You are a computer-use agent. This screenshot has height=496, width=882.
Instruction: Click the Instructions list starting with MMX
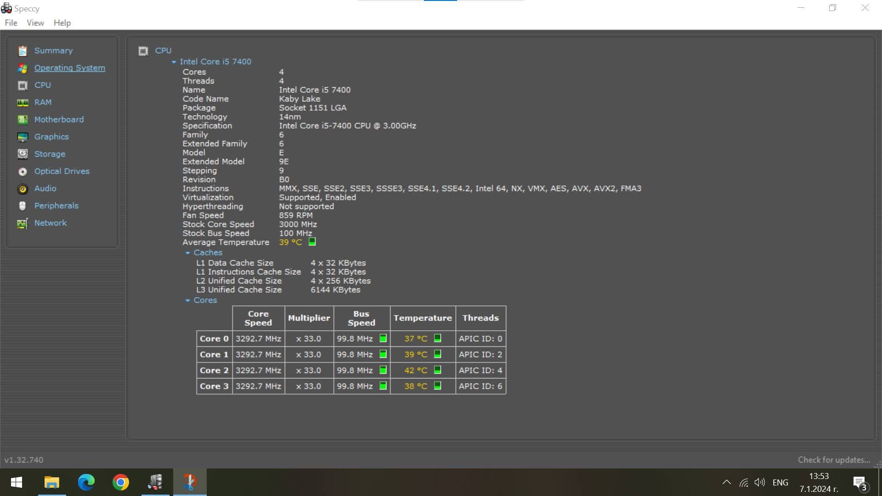pos(460,188)
